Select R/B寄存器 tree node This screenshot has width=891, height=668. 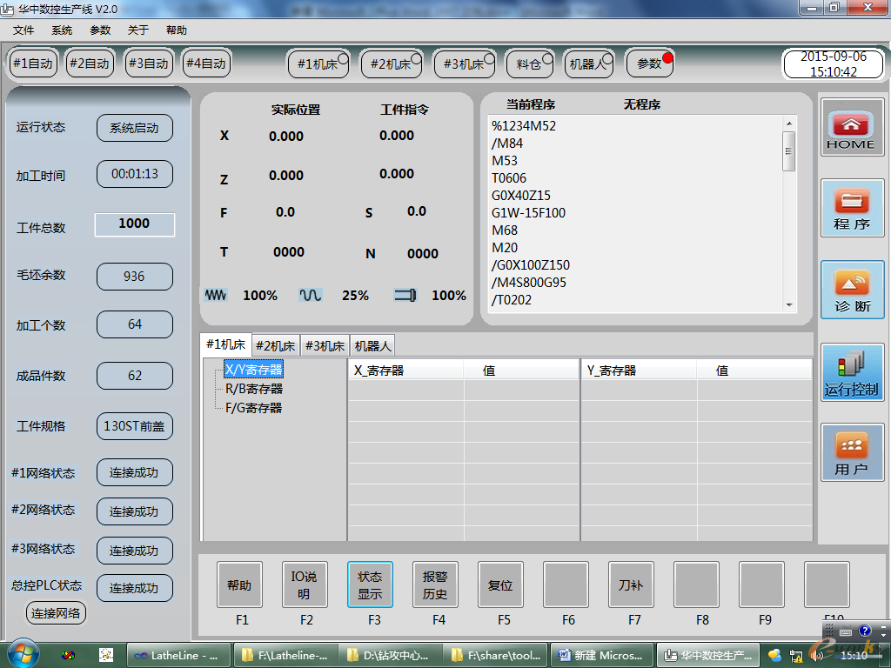[254, 389]
